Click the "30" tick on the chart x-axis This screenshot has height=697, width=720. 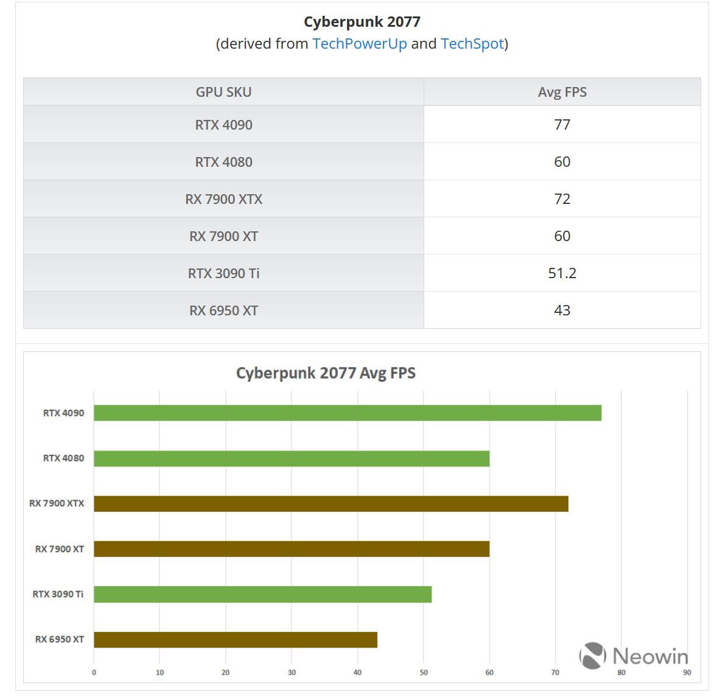[x=292, y=672]
